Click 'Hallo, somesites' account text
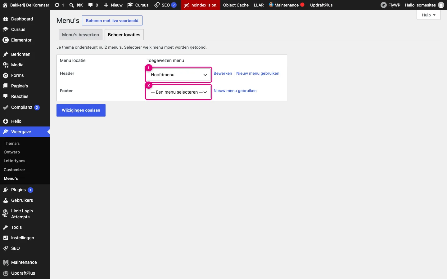The image size is (447, 279). click(x=420, y=5)
